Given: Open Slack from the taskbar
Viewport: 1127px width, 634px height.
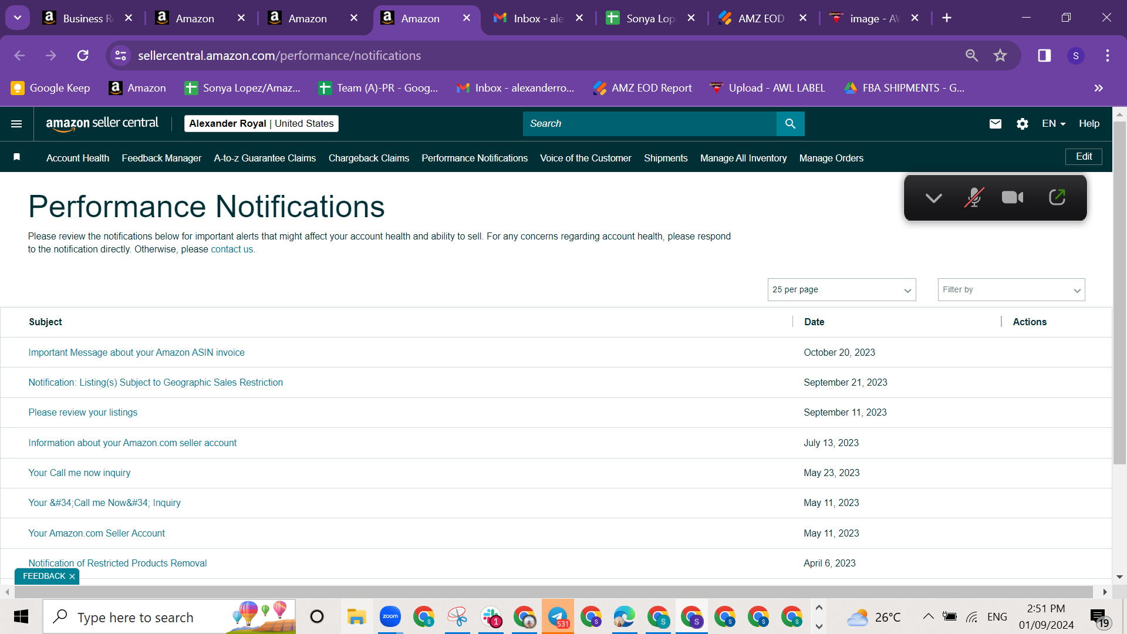Looking at the screenshot, I should point(491,617).
